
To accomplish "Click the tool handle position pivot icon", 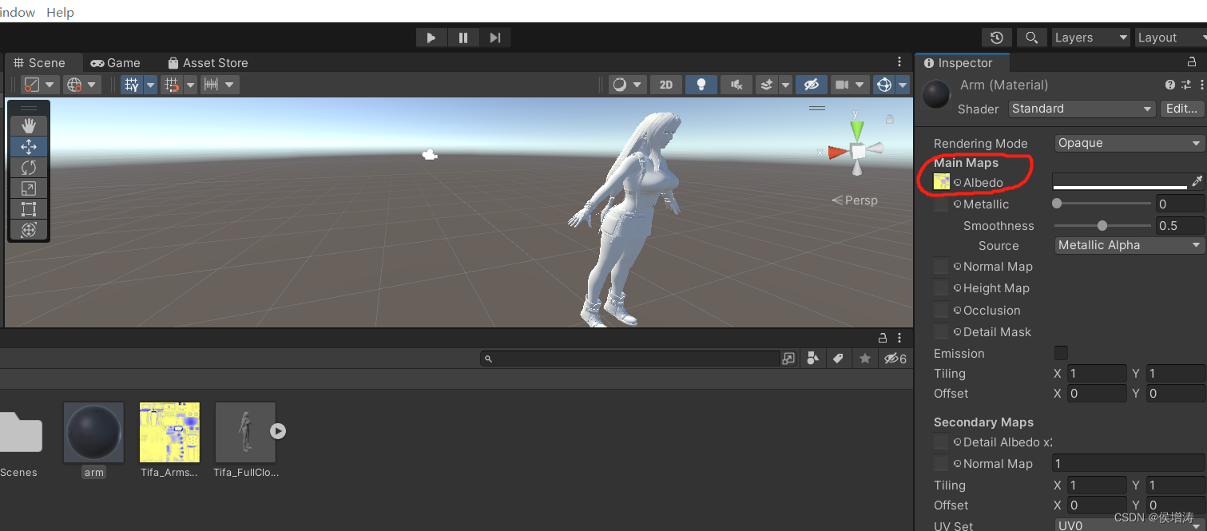I will pos(32,85).
